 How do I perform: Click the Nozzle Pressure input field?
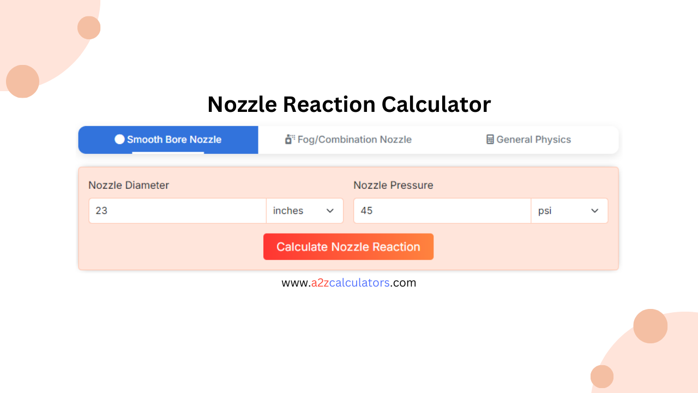(x=442, y=211)
